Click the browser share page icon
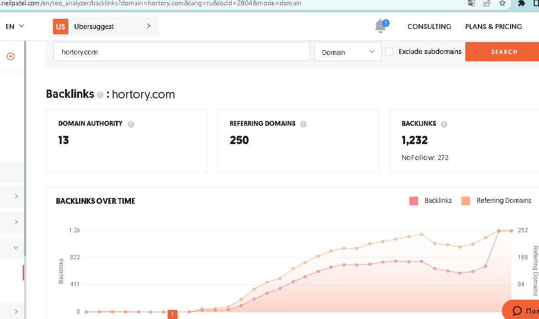The image size is (539, 319). pos(487,3)
